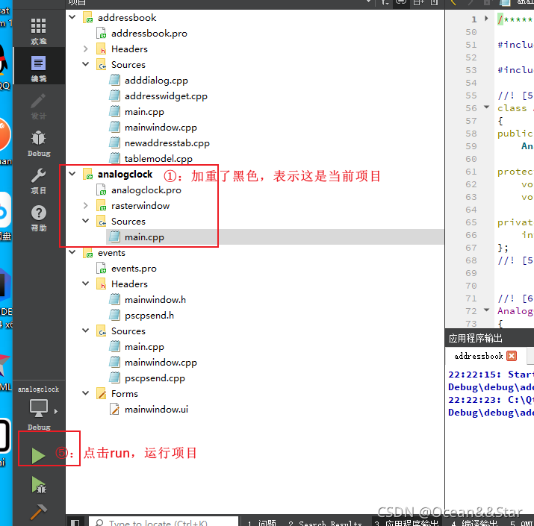Open the 帮助 Help mode
The image size is (534, 526).
coord(39,218)
